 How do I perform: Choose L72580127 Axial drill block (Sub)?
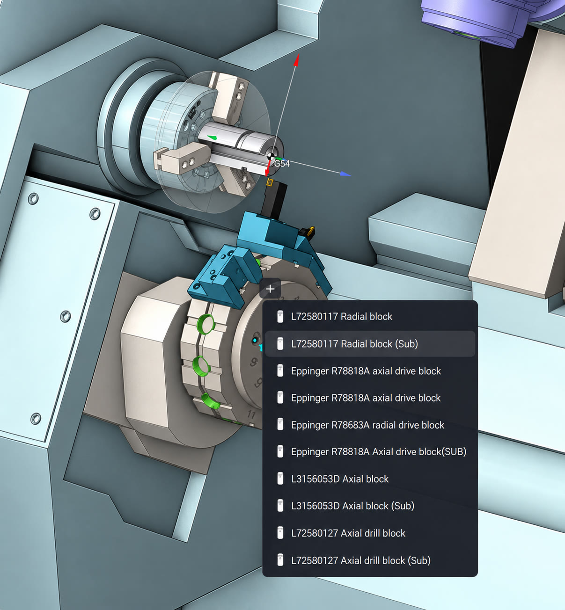(370, 560)
